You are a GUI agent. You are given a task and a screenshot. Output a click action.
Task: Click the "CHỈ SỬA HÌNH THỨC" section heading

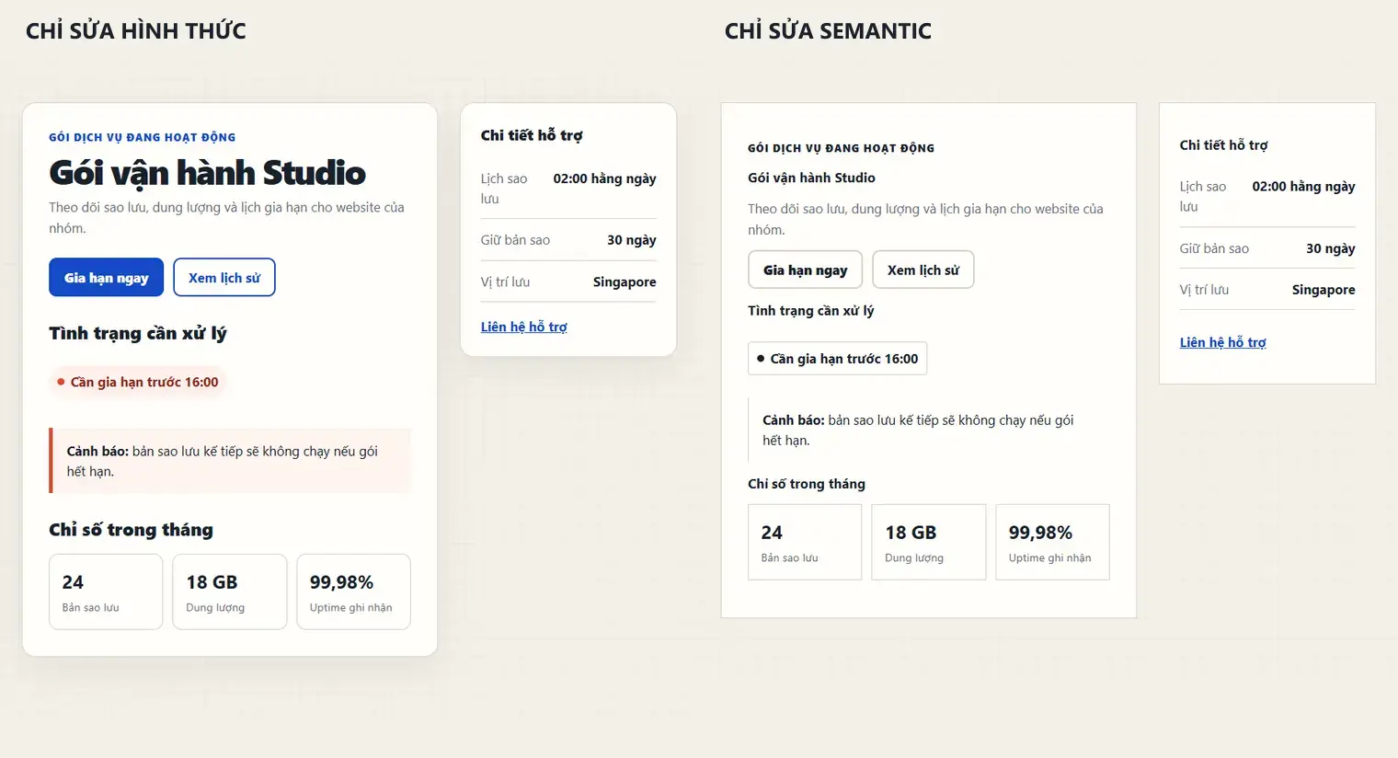(x=136, y=31)
